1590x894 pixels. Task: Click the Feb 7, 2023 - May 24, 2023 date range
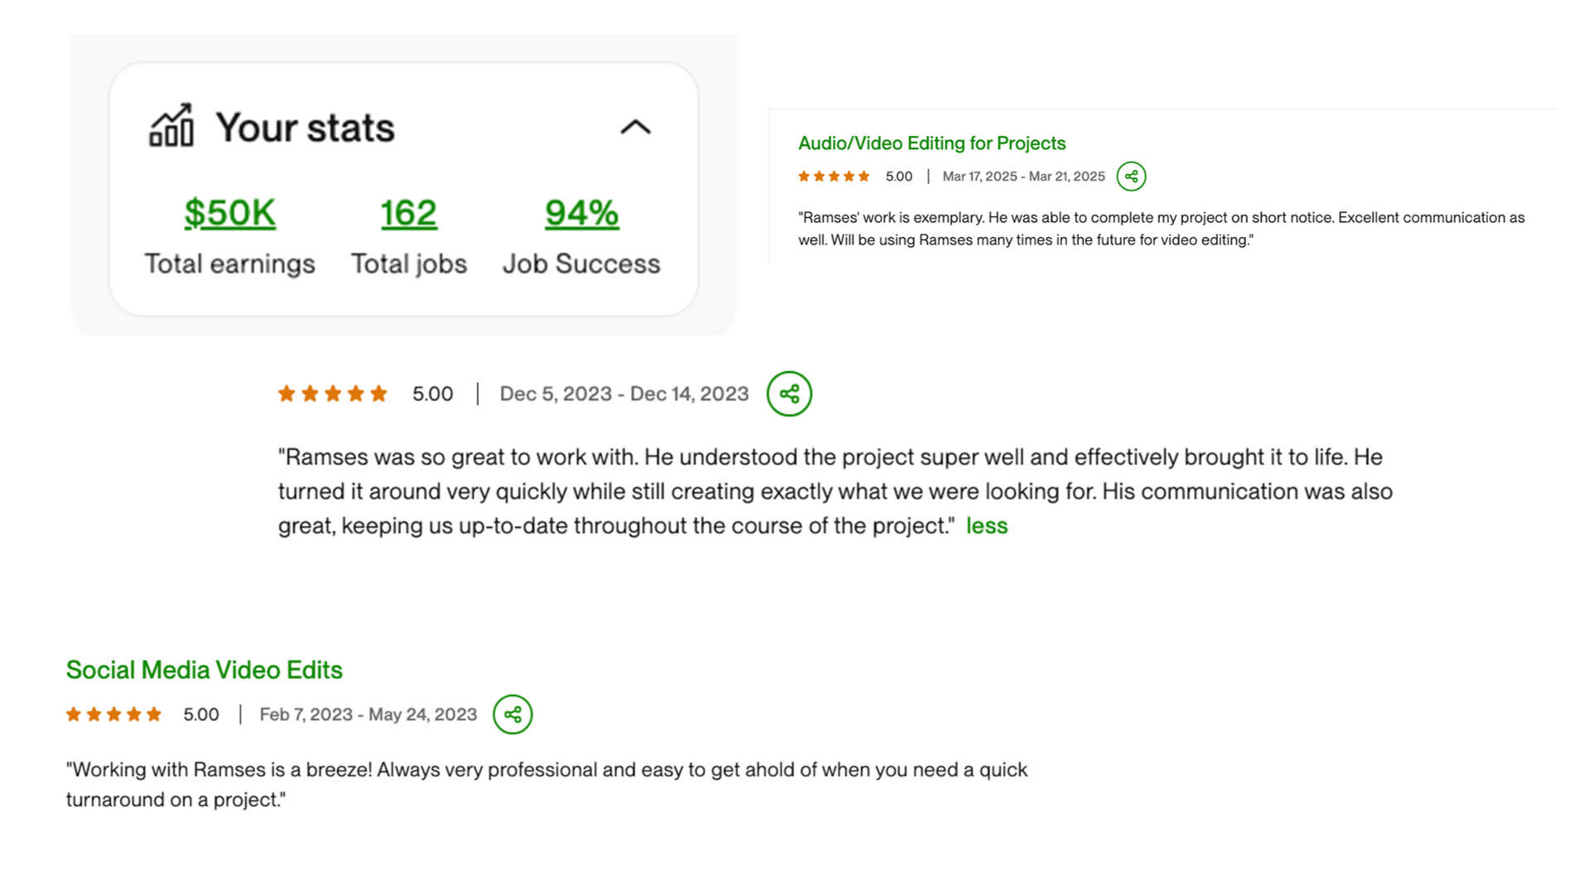pos(368,714)
